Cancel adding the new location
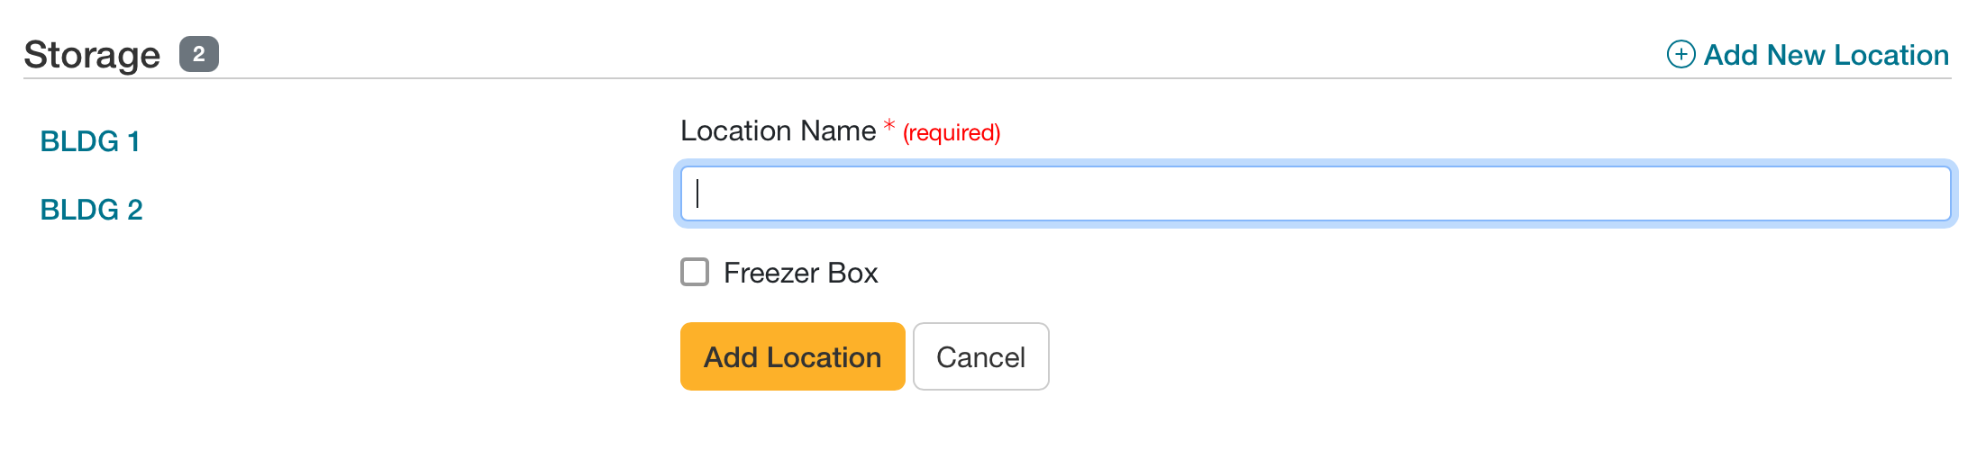This screenshot has height=459, width=1986. pyautogui.click(x=980, y=357)
